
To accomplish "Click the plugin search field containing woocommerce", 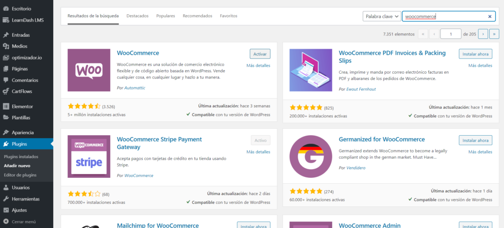I will 449,16.
